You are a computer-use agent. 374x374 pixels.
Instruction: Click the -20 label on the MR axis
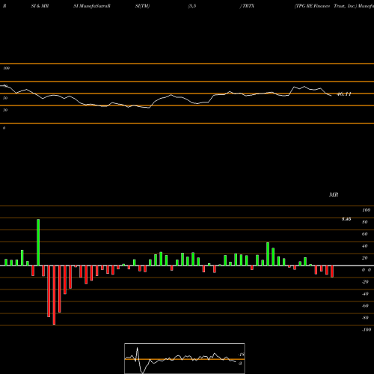click(365, 282)
